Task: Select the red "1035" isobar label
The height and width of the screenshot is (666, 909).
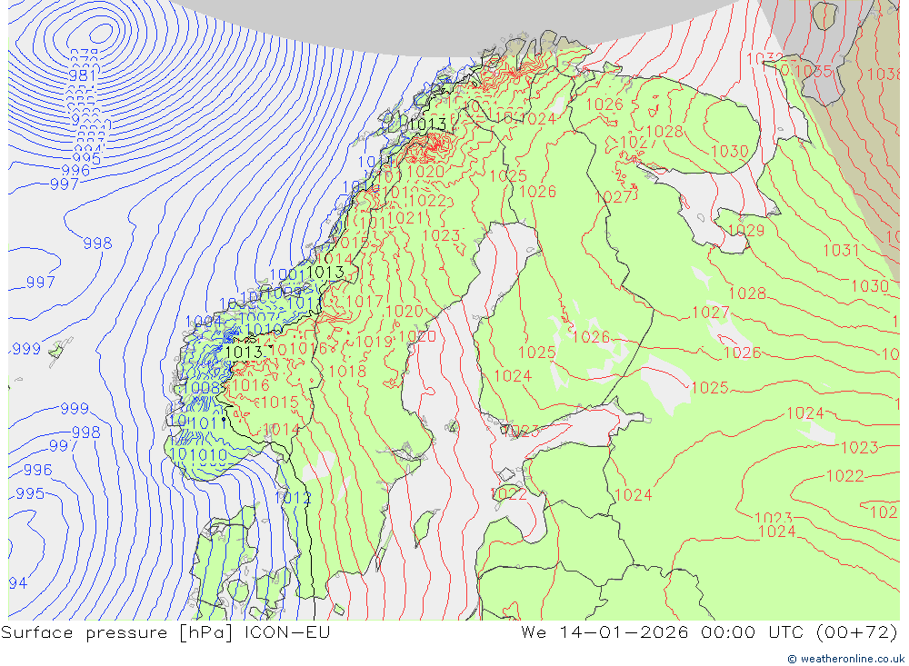Action: tap(814, 72)
